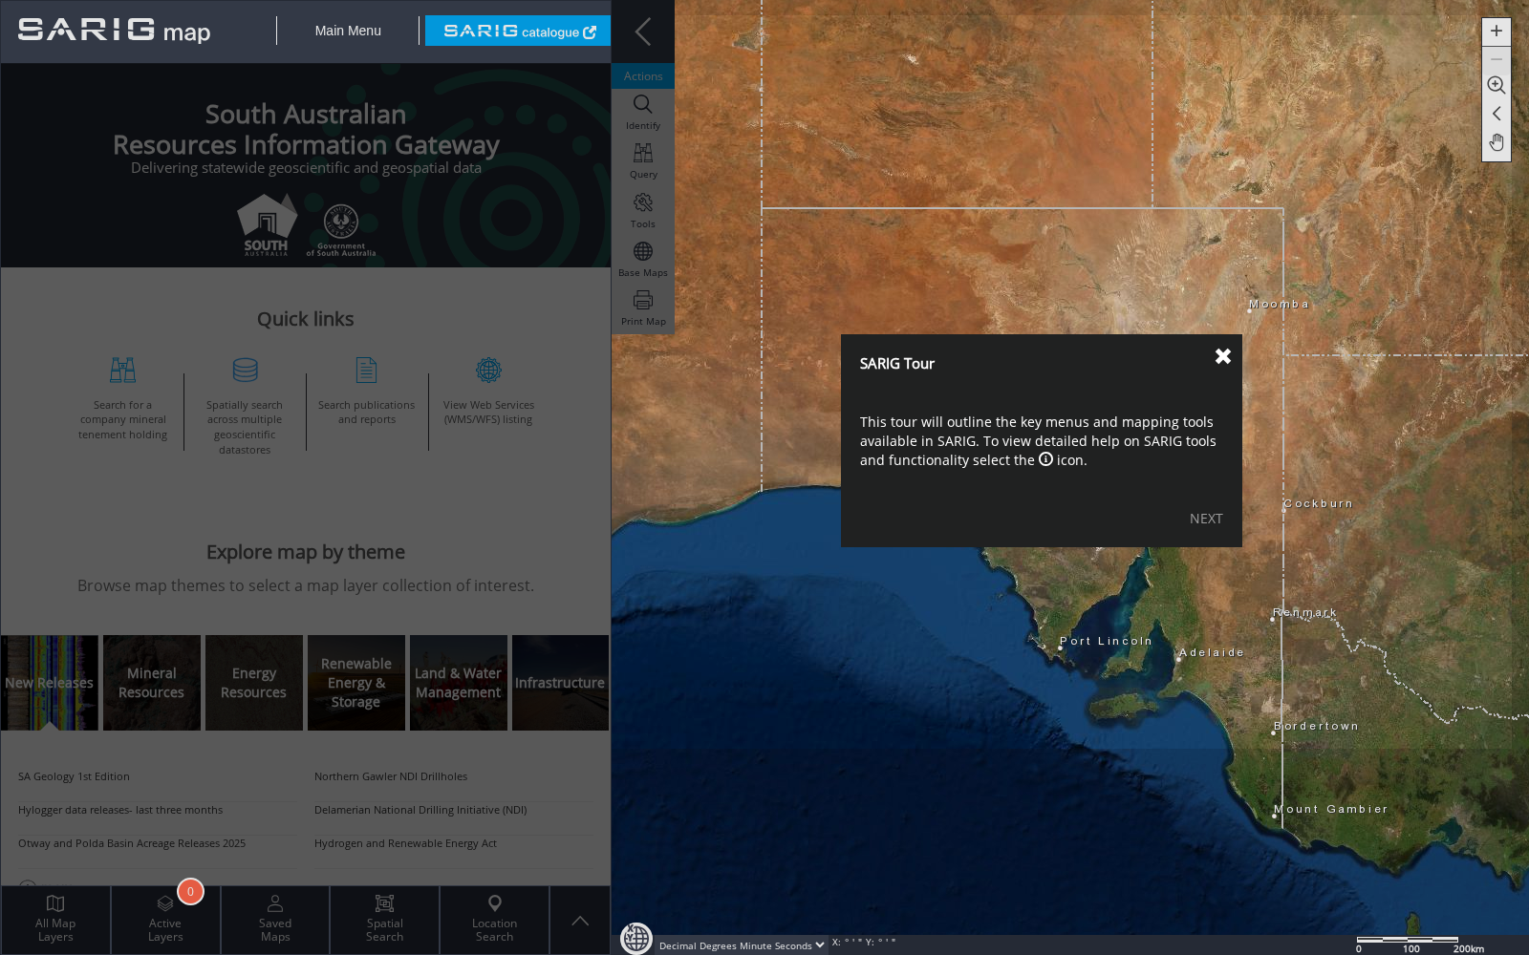Click the Actions header tab
This screenshot has height=955, width=1529.
point(643,76)
